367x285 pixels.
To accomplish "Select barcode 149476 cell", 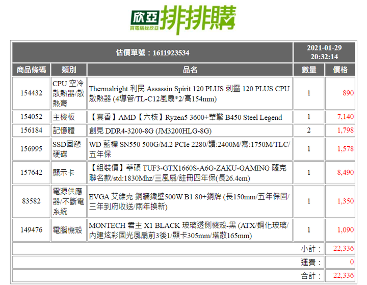I will tap(32, 230).
